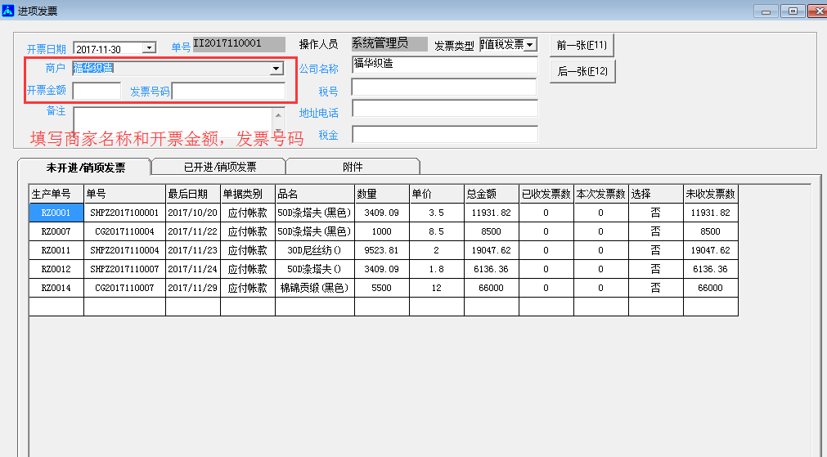Open the 发票类型 dropdown arrow
827x457 pixels.
click(x=530, y=45)
